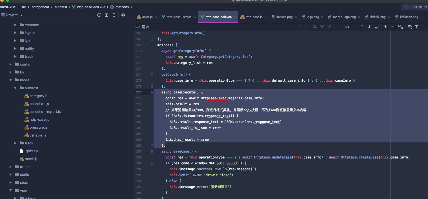Toggle Words (W) search option

[322, 27]
